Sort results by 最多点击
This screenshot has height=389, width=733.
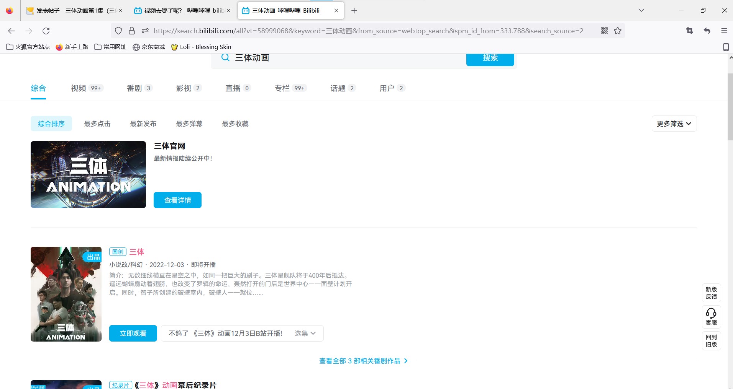(x=97, y=124)
